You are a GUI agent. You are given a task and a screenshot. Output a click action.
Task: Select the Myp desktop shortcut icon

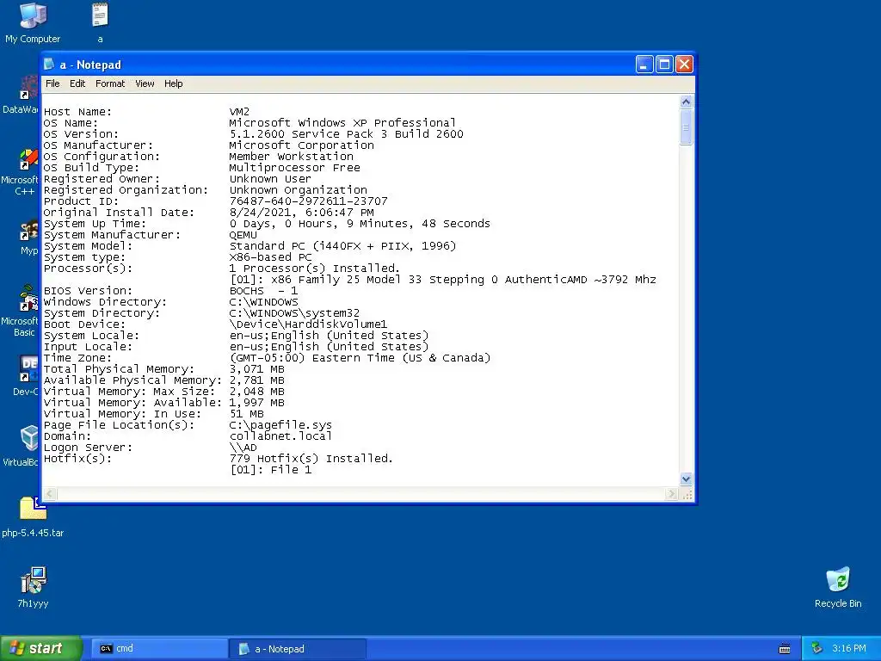click(29, 238)
